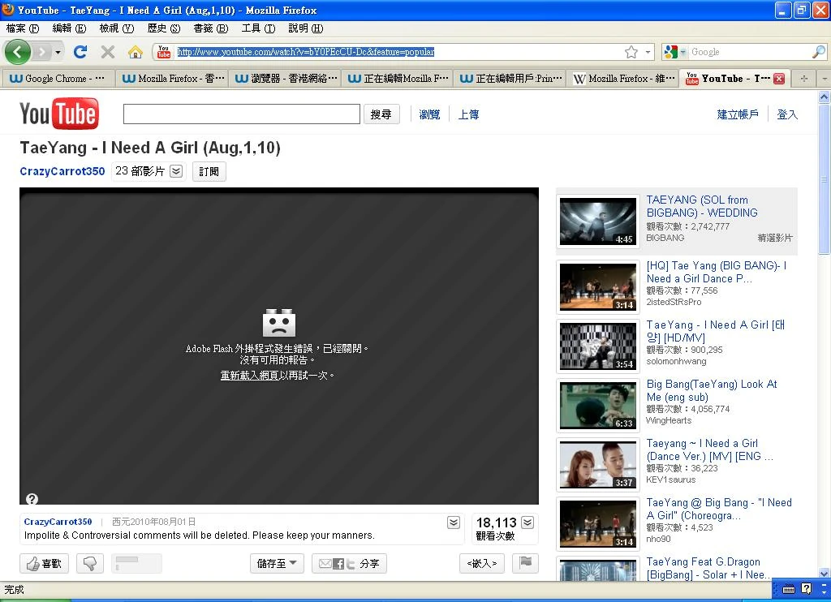Click the stop loading X icon
The height and width of the screenshot is (602, 831).
click(x=108, y=52)
